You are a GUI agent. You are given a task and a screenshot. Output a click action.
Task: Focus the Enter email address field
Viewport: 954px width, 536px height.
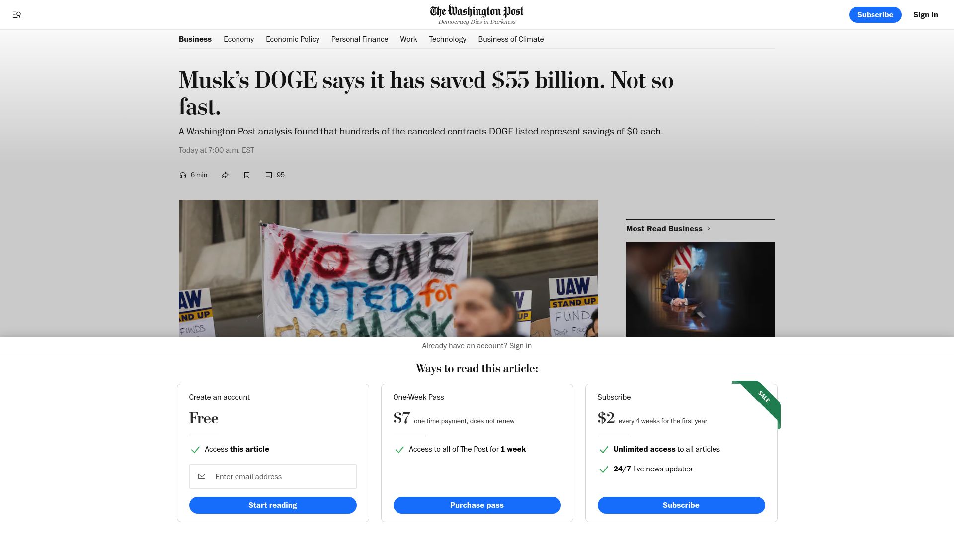coord(273,476)
